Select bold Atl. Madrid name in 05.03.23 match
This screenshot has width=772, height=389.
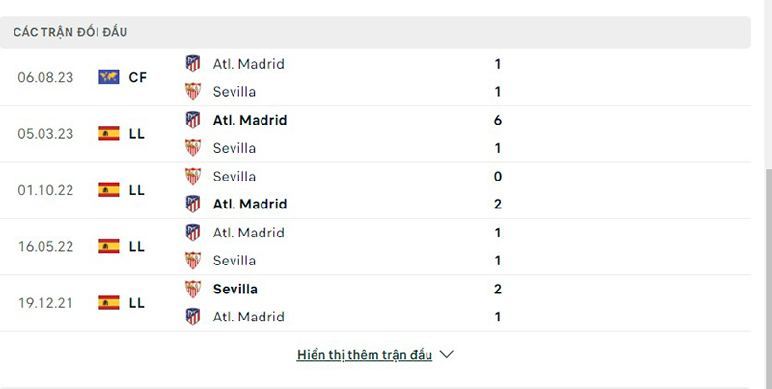[249, 120]
